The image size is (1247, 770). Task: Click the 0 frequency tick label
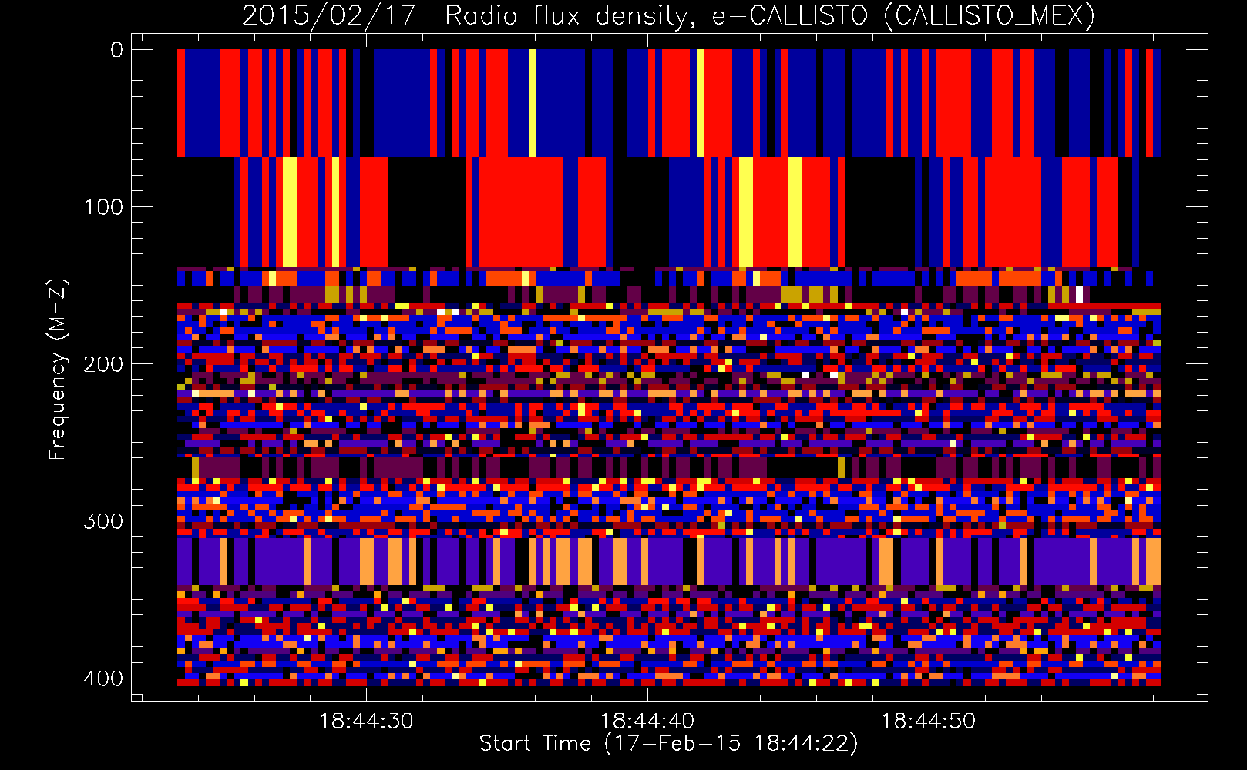(116, 50)
